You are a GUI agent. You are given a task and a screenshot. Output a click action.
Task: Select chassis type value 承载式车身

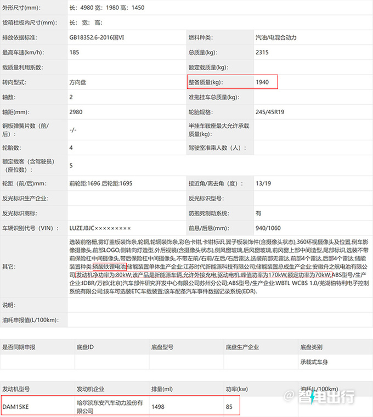[314, 362]
